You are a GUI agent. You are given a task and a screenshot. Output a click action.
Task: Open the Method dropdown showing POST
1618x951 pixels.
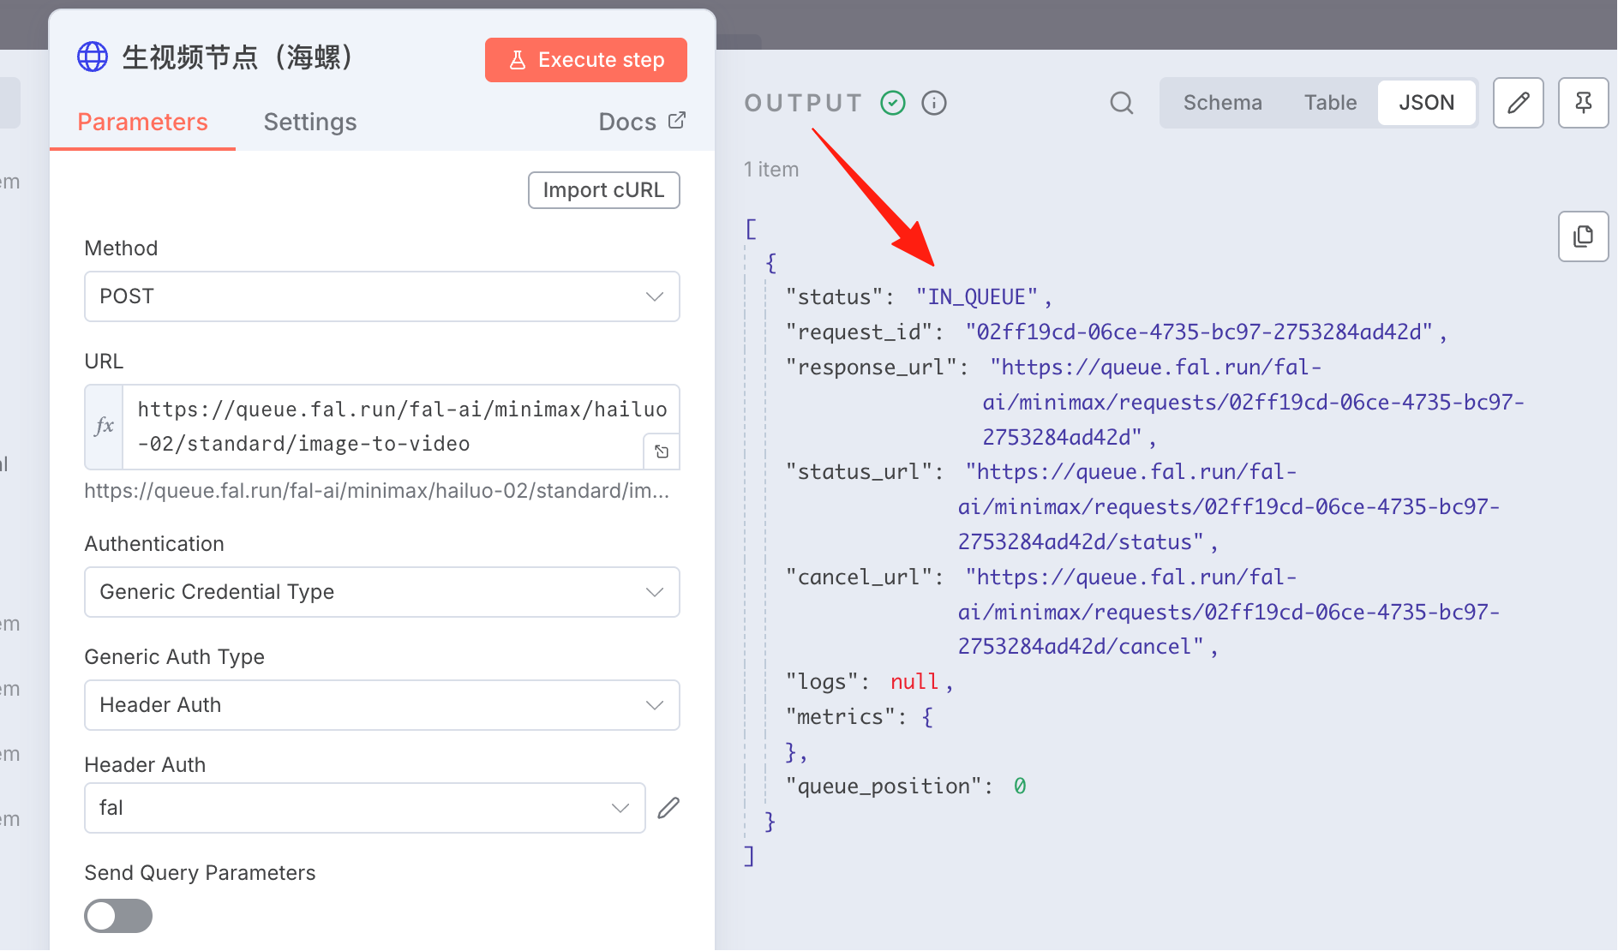(382, 296)
